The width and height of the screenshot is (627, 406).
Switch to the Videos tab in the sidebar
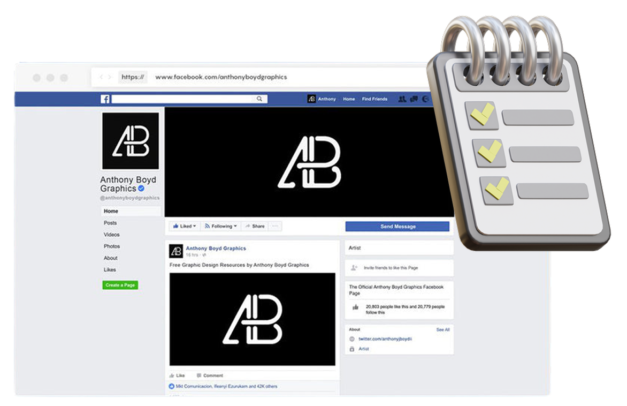click(112, 235)
